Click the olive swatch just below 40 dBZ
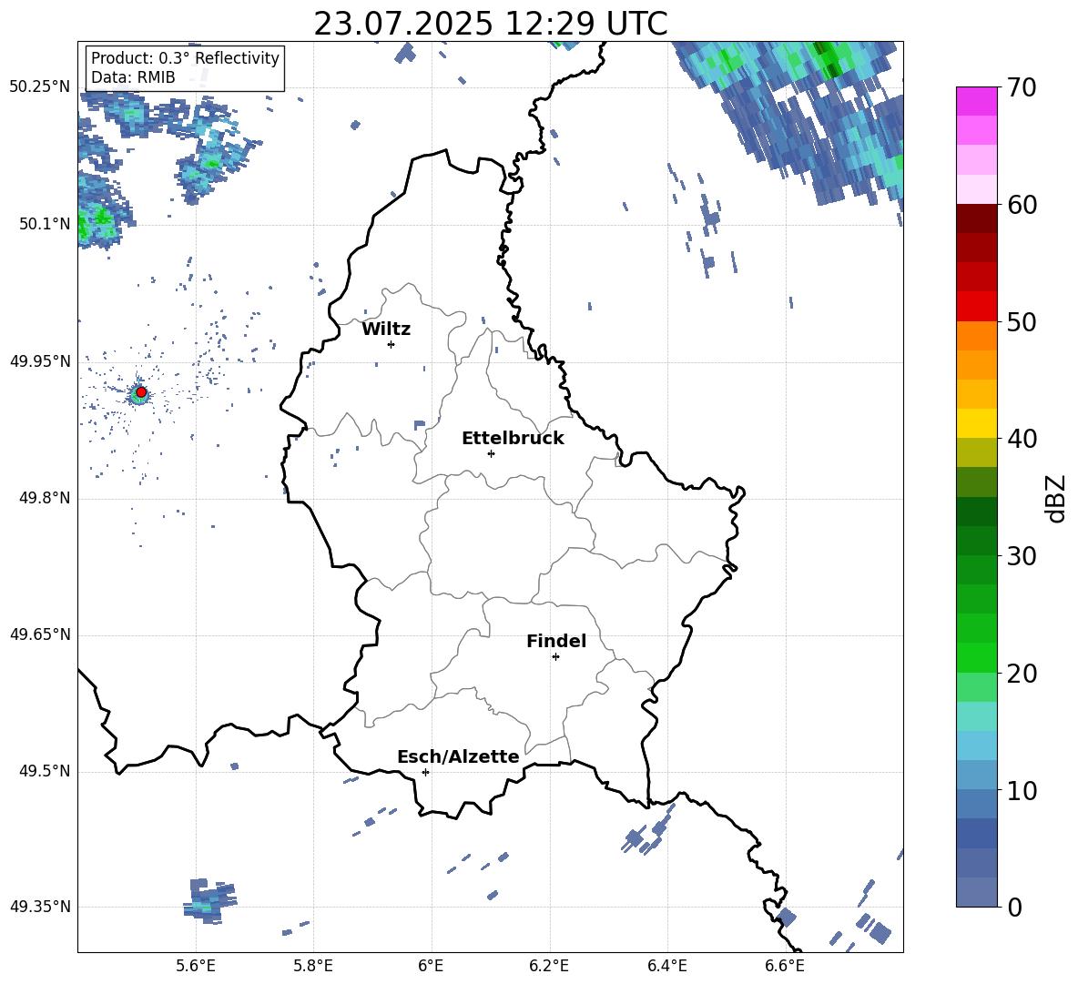1078x984 pixels. [x=976, y=452]
